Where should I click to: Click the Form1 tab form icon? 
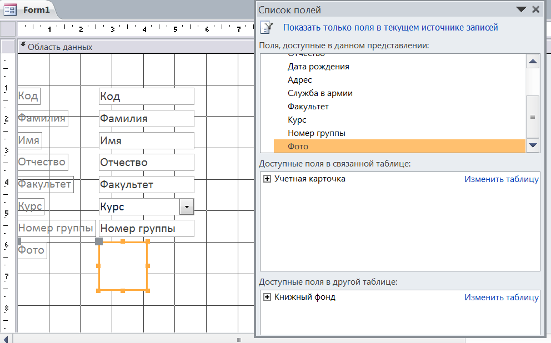[x=10, y=9]
